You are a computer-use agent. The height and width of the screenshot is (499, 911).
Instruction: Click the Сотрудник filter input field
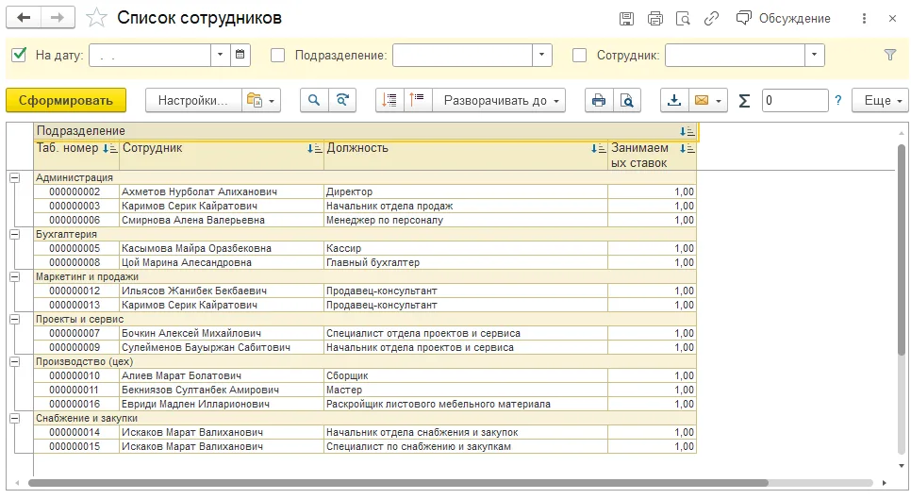[x=735, y=56]
